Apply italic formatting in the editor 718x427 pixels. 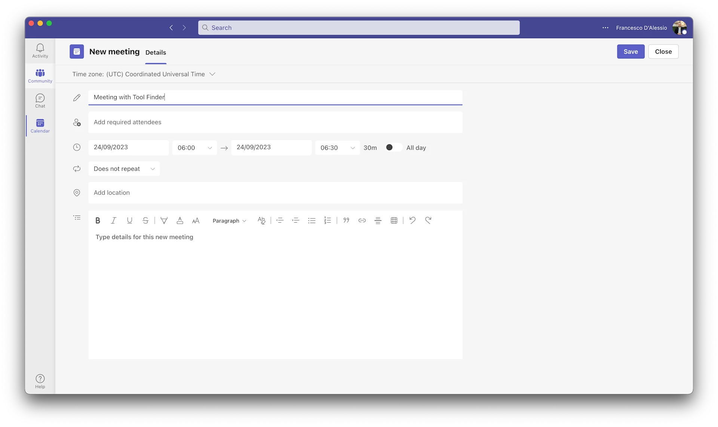coord(114,220)
